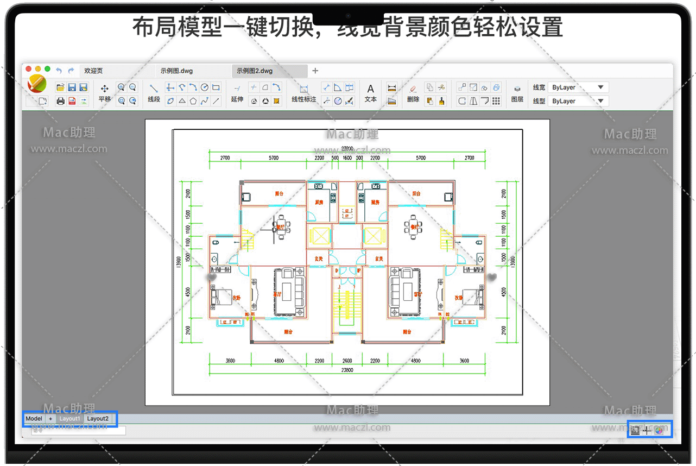Click the plus button to add layout
Viewport: 696px width, 466px height.
tap(50, 419)
